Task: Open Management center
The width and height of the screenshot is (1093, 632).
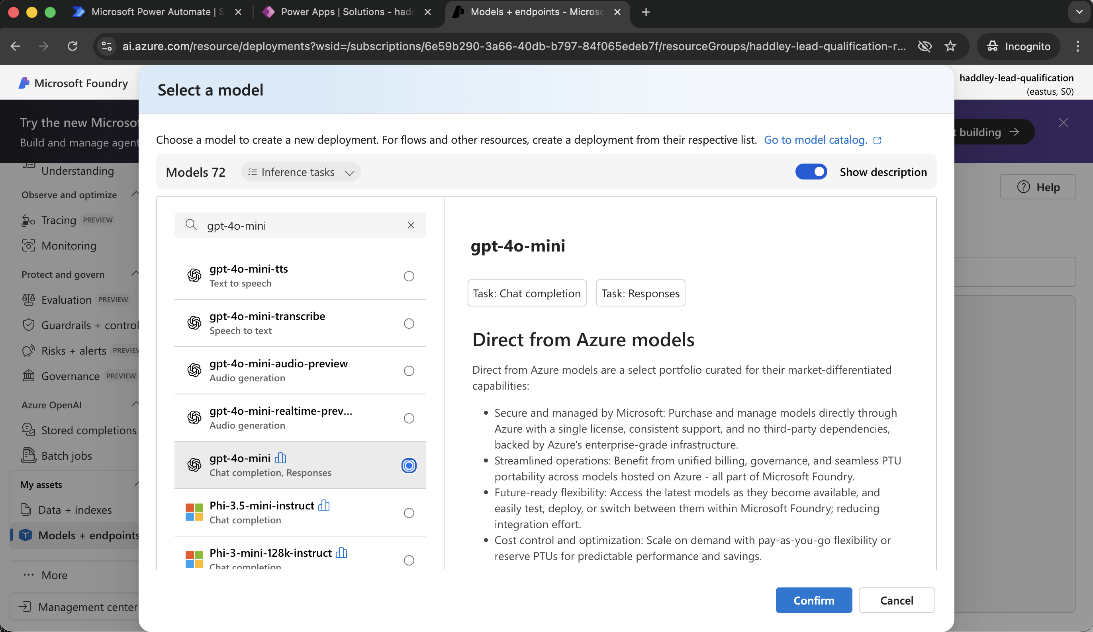Action: pos(78,607)
